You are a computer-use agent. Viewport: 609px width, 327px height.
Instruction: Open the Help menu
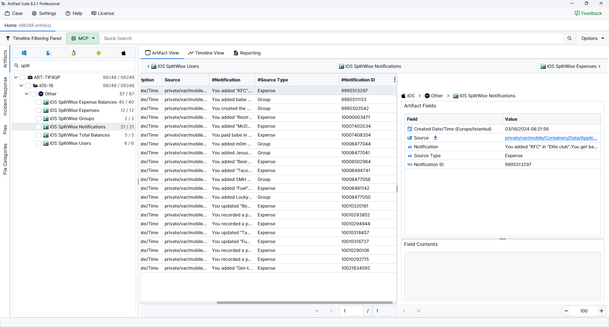tap(74, 13)
